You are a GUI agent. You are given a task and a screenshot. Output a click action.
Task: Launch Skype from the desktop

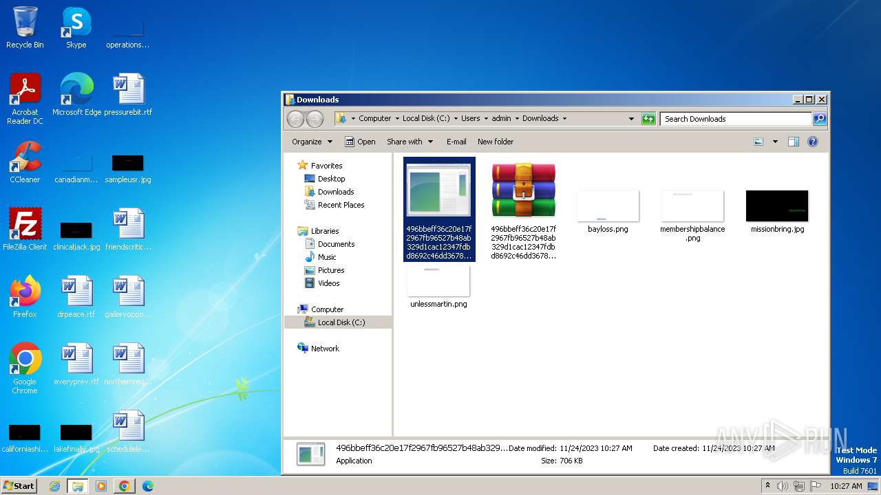click(76, 27)
